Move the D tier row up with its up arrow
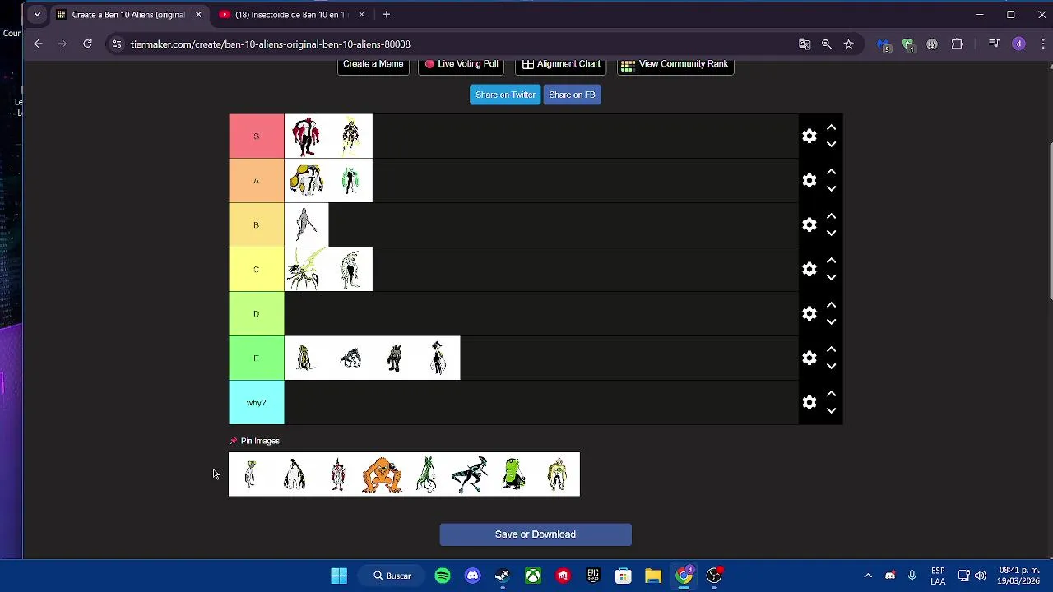 click(x=831, y=305)
